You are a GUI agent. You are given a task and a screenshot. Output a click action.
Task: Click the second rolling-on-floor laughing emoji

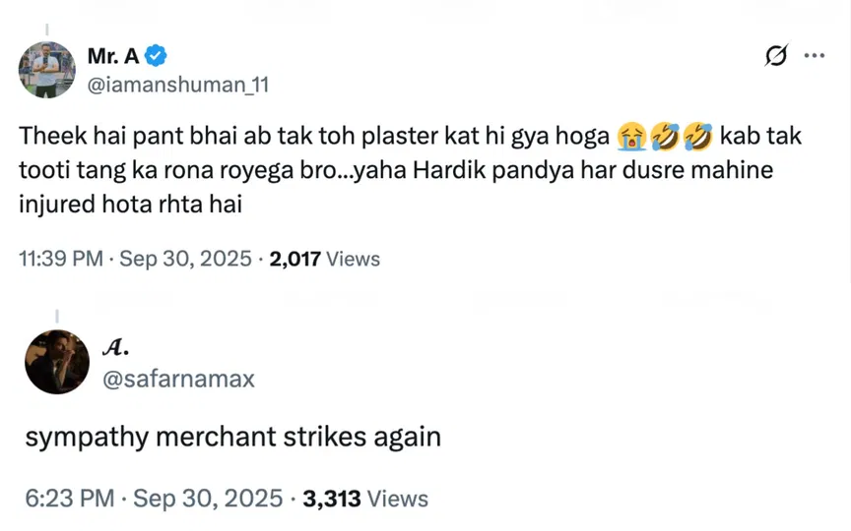[696, 137]
